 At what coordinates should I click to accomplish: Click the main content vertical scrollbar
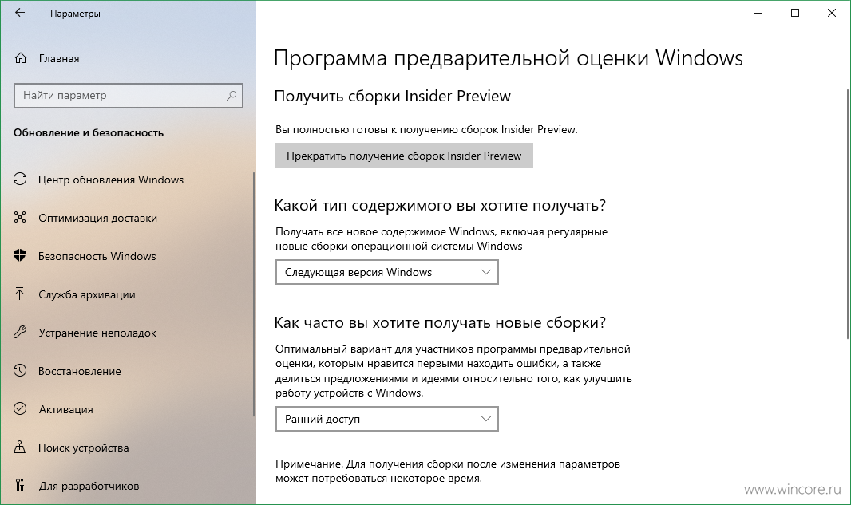pos(849,215)
